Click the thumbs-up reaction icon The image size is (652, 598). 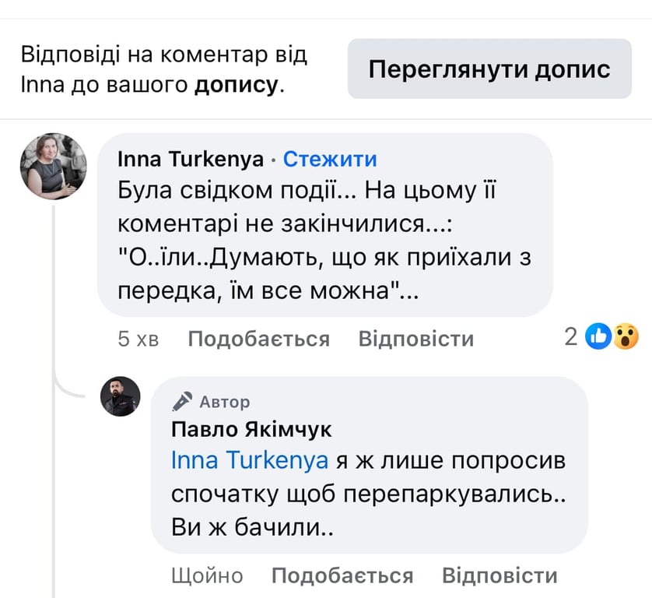pyautogui.click(x=598, y=335)
